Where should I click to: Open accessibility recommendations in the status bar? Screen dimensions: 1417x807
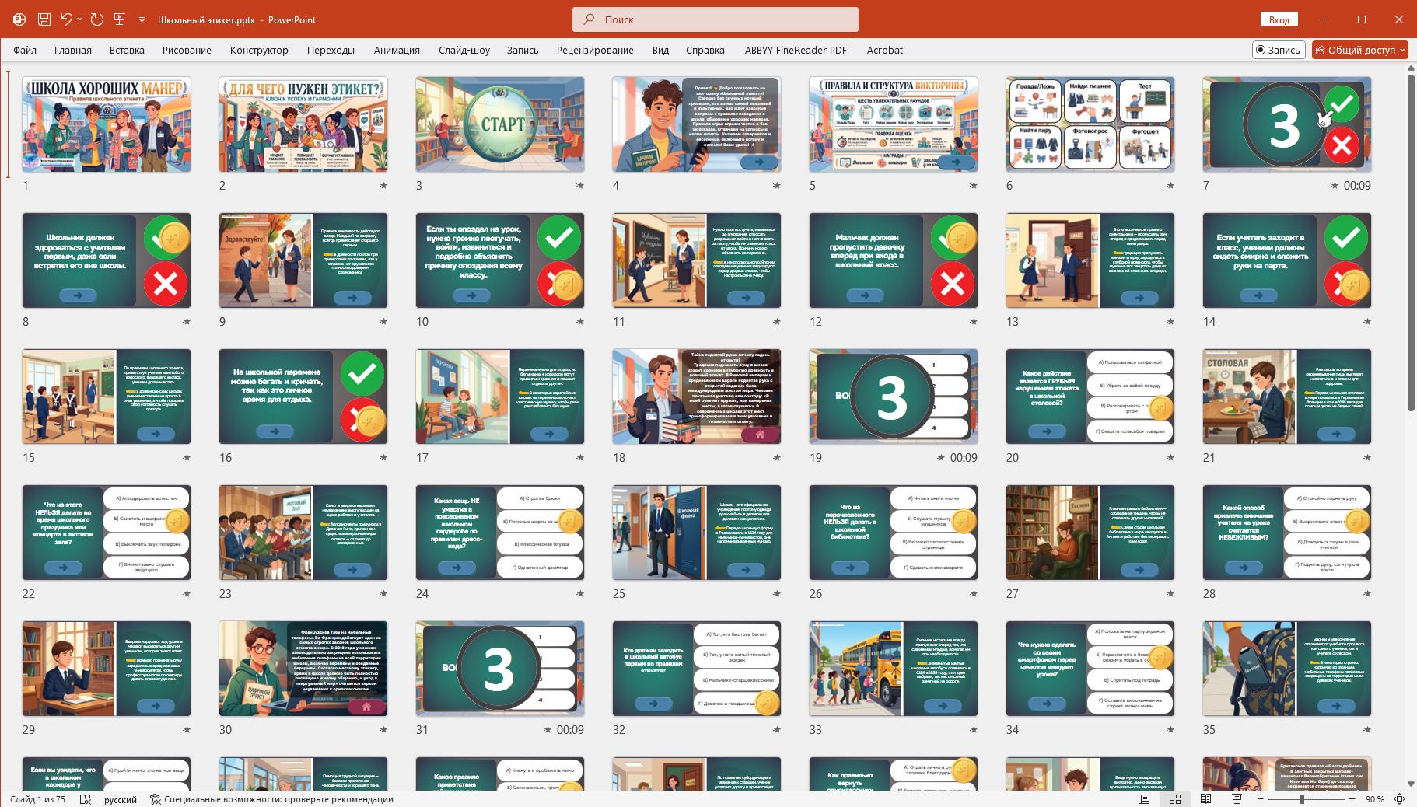pyautogui.click(x=271, y=799)
